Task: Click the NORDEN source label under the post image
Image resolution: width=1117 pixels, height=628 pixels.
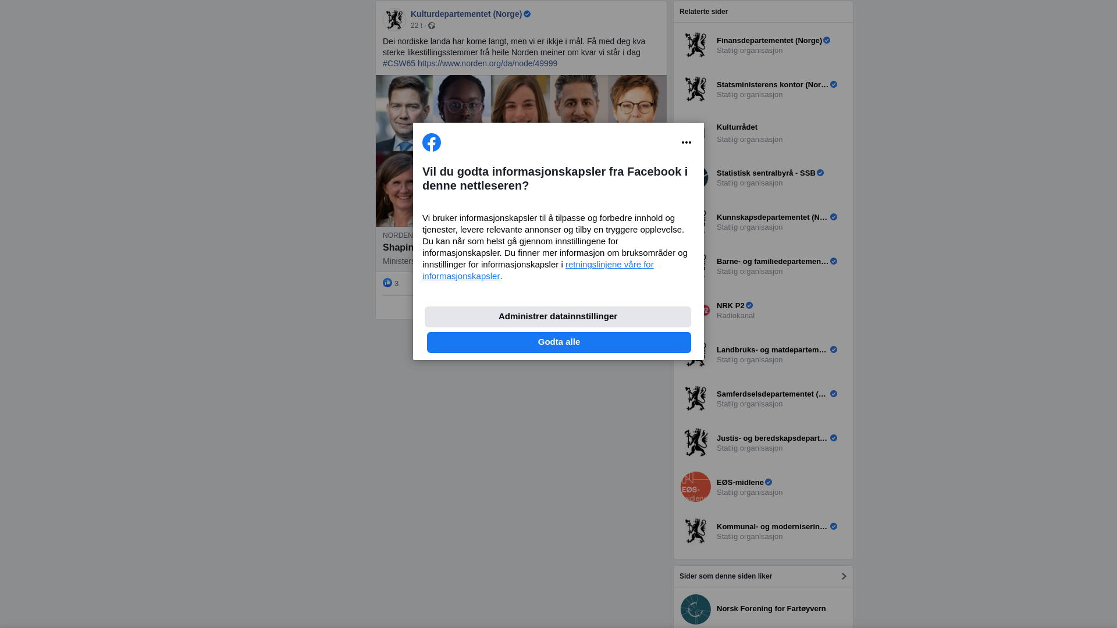Action: 398,235
